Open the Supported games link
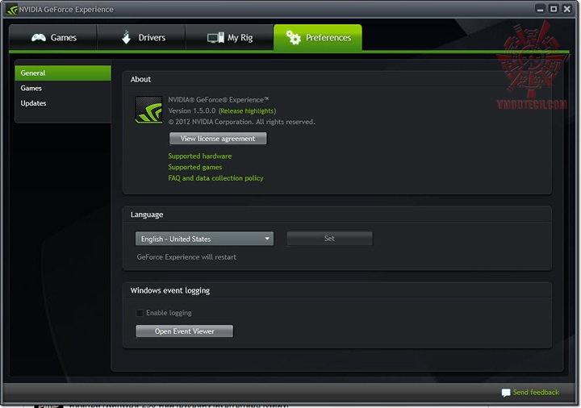 [195, 167]
